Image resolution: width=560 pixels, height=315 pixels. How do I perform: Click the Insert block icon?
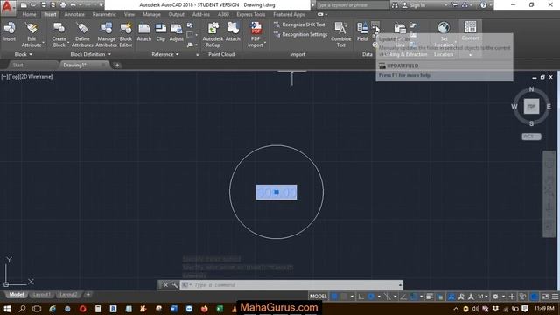(x=10, y=31)
